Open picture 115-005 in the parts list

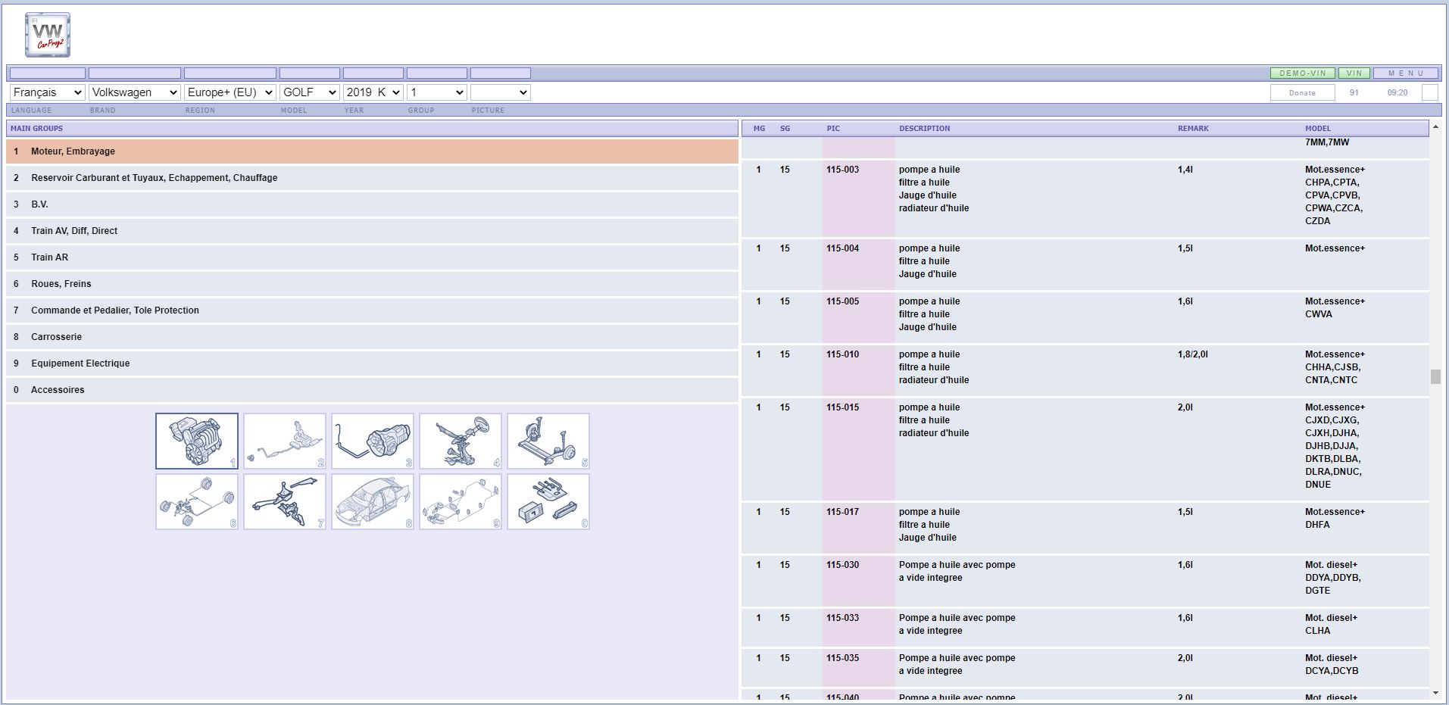pyautogui.click(x=842, y=301)
